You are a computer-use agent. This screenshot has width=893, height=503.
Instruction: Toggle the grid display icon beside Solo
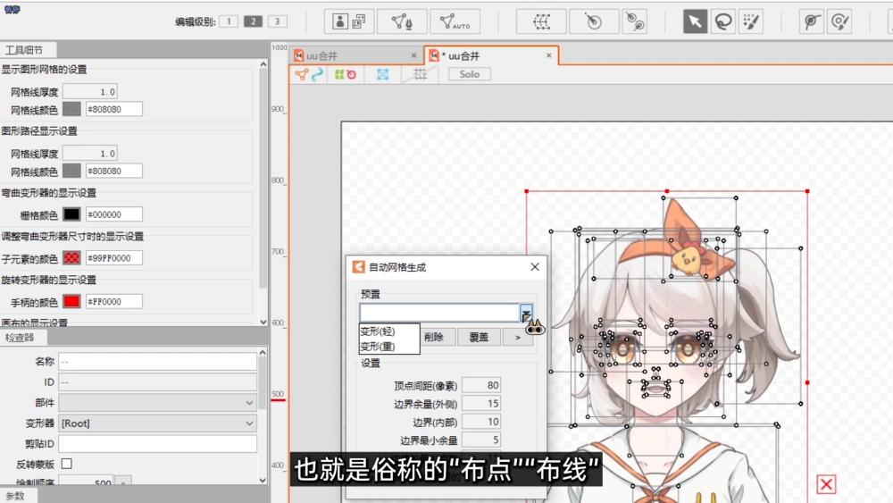click(x=421, y=74)
